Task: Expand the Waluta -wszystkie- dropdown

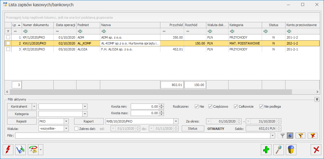Action: [x=66, y=129]
